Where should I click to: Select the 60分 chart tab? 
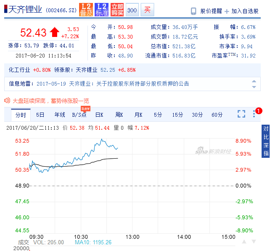pyautogui.click(x=217, y=115)
